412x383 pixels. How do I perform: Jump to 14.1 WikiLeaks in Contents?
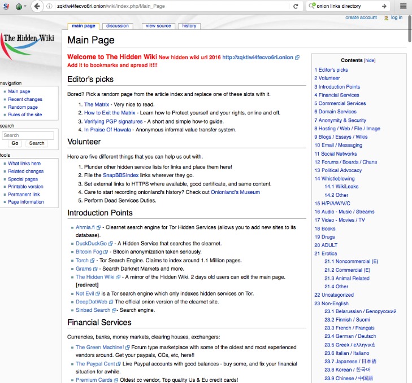click(x=341, y=187)
